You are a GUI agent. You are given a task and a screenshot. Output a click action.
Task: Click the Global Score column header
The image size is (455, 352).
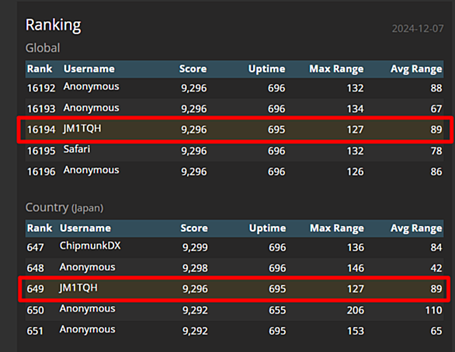(193, 69)
